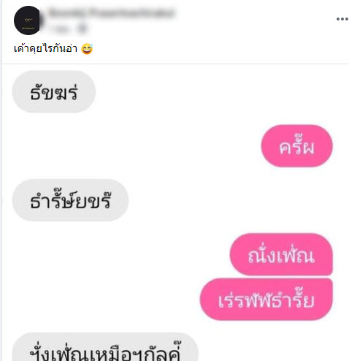Click the gray chat bubble ธัขฆร่
The width and height of the screenshot is (349, 361).
click(54, 91)
